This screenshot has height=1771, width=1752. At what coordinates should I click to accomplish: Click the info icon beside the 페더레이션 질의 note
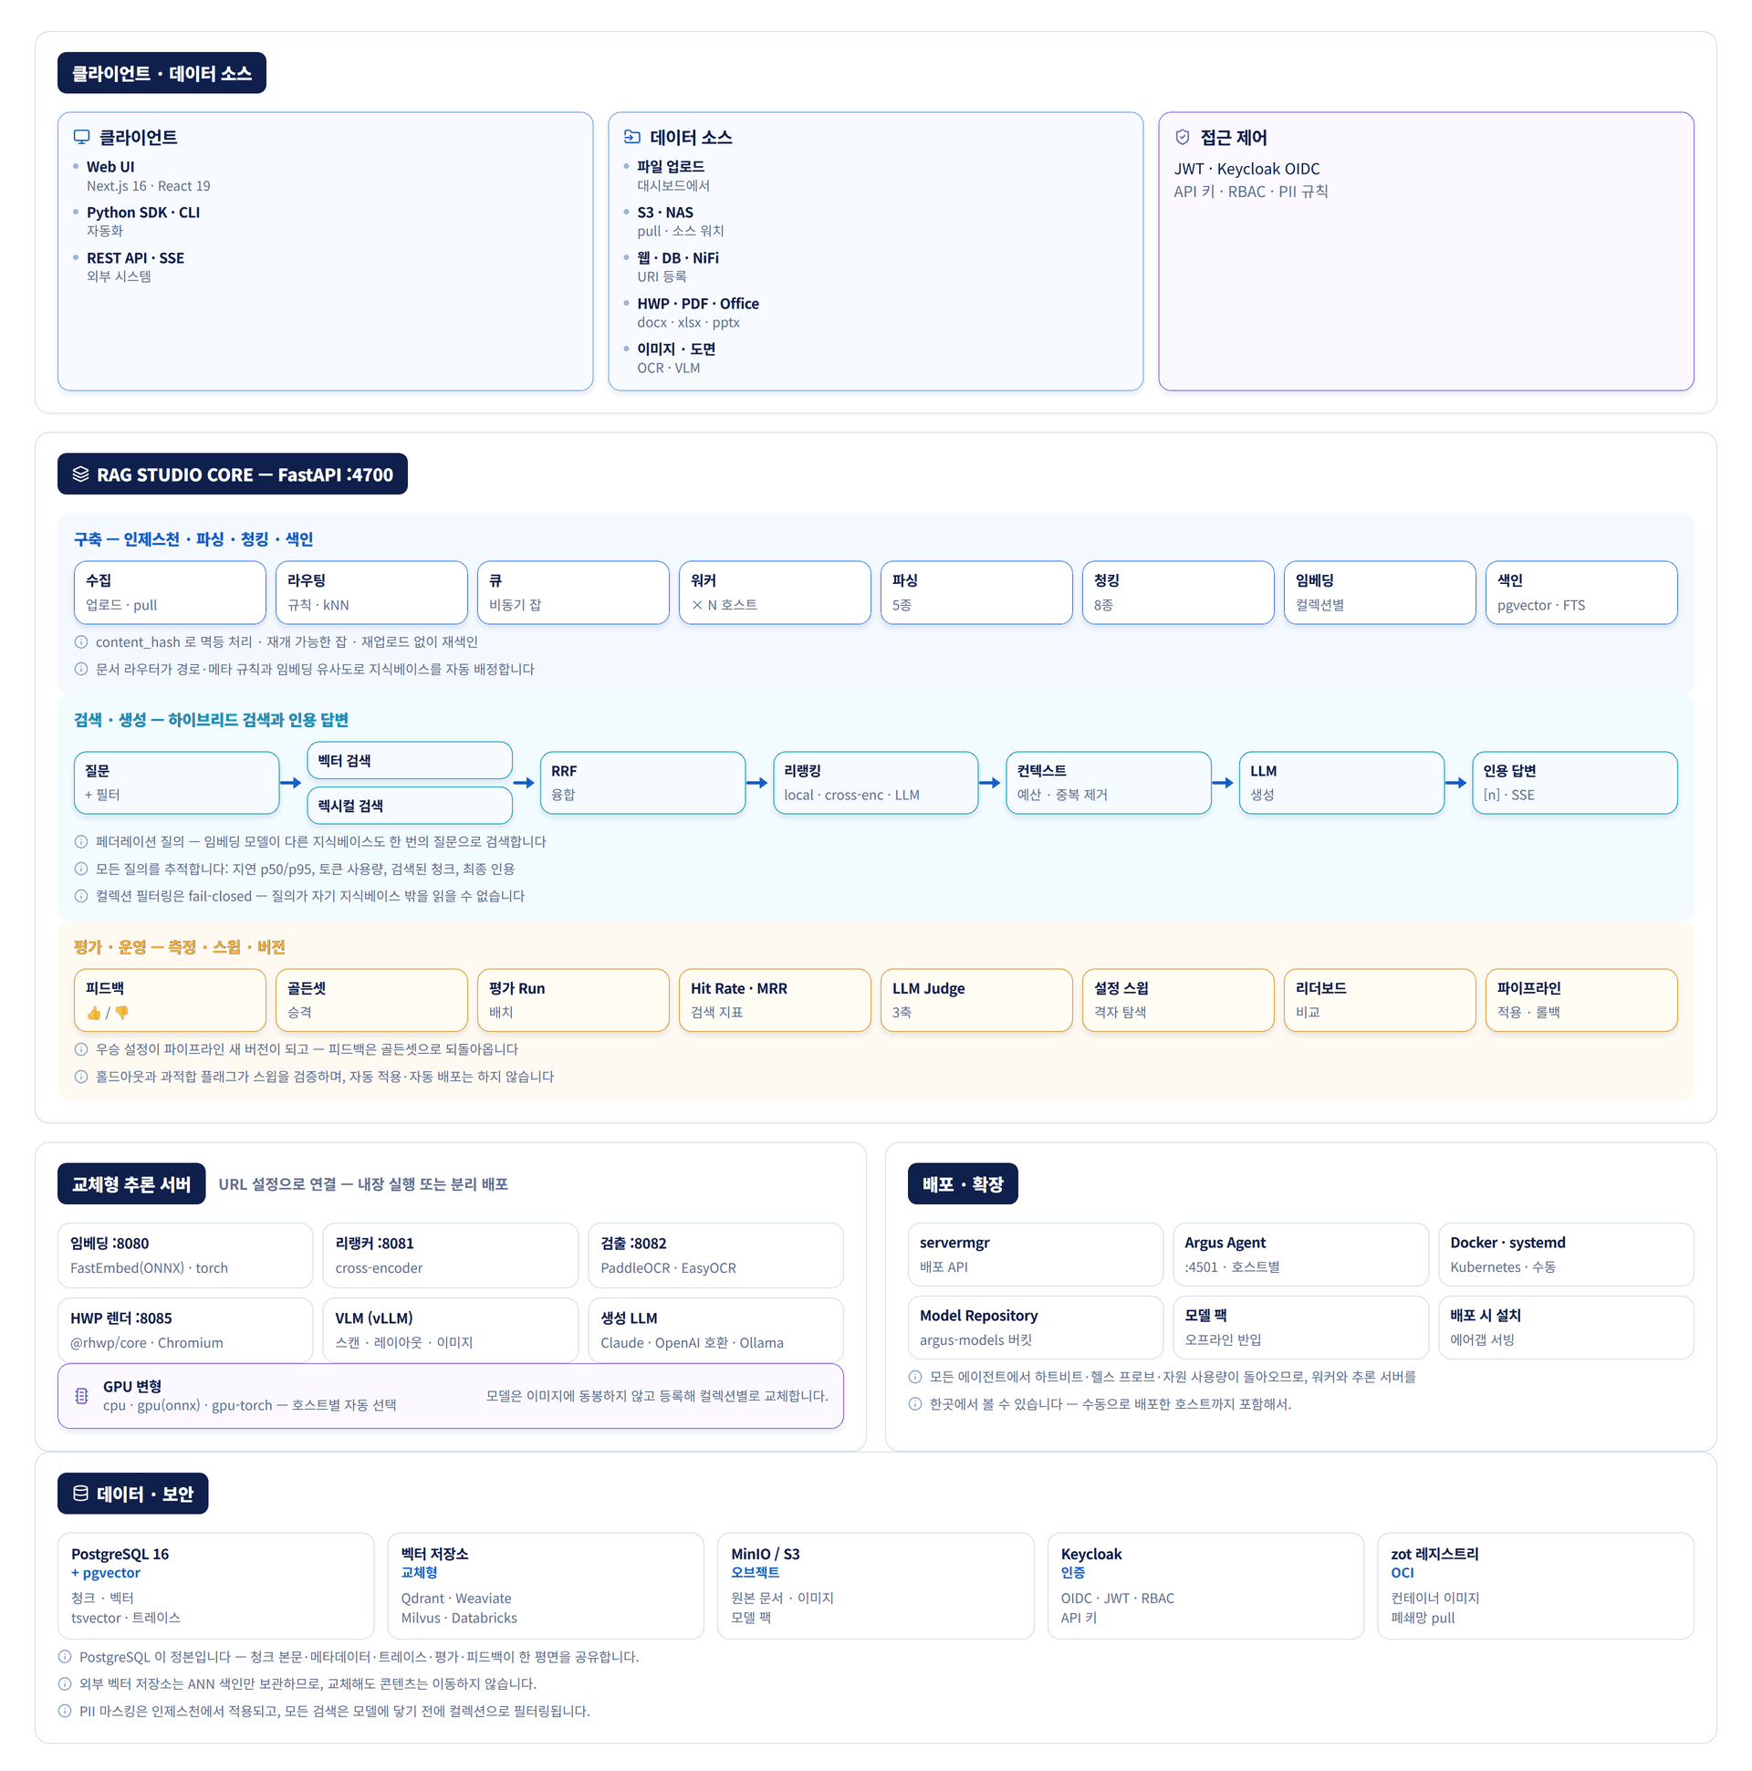(x=80, y=841)
